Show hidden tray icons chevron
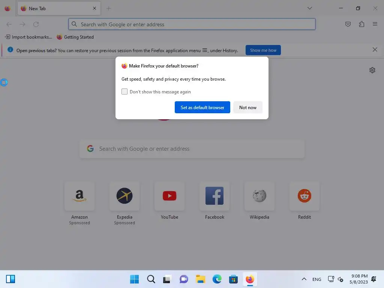This screenshot has height=288, width=384. (x=304, y=279)
